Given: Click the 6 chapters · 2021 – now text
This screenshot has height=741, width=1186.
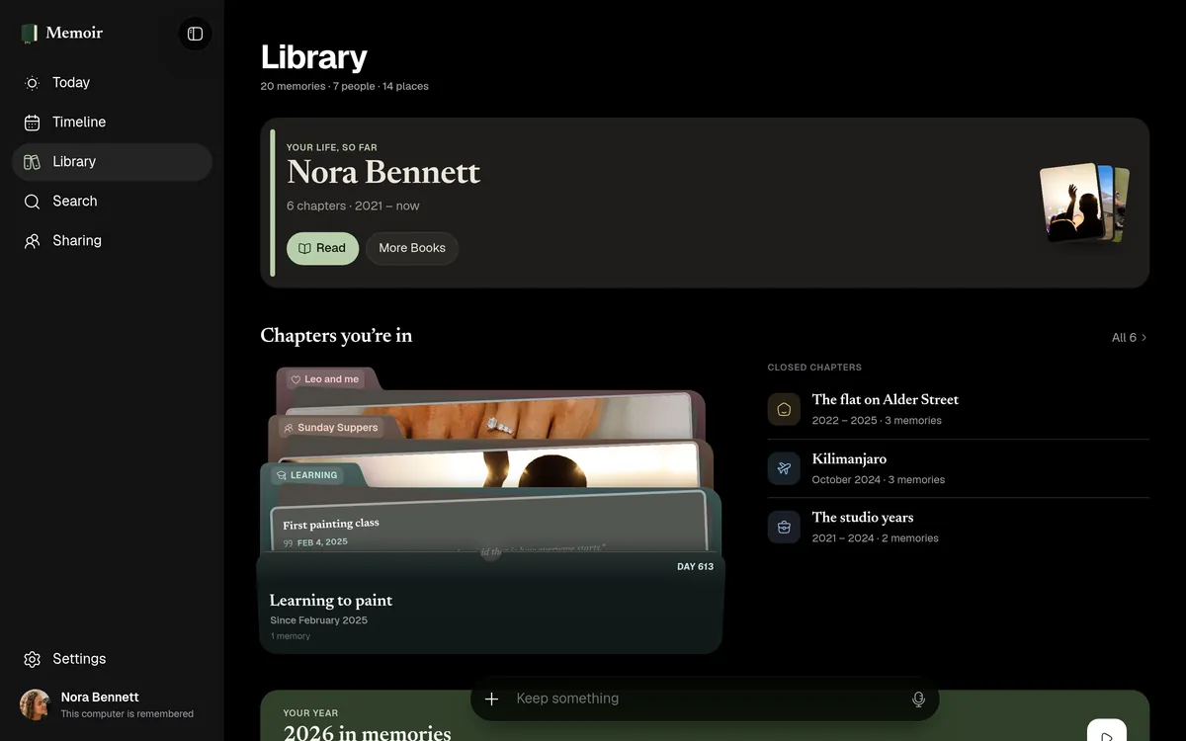Looking at the screenshot, I should [353, 206].
